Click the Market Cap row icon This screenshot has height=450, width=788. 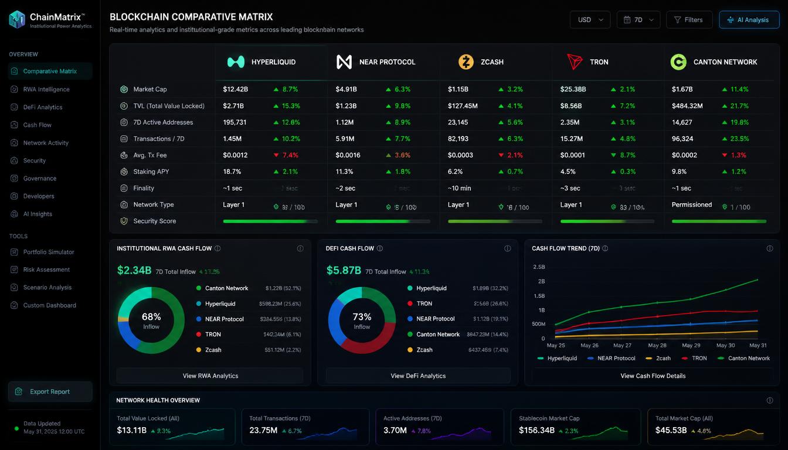124,89
